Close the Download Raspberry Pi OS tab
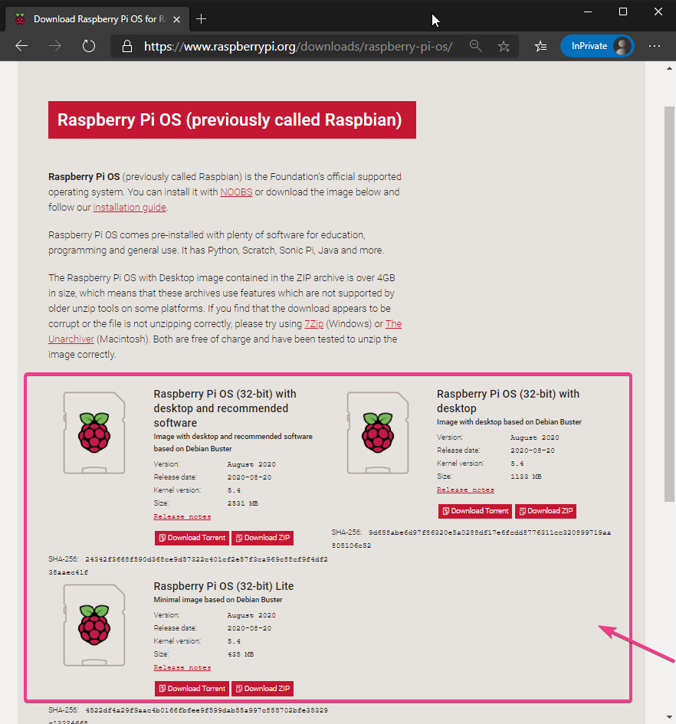This screenshot has width=676, height=724. (176, 19)
